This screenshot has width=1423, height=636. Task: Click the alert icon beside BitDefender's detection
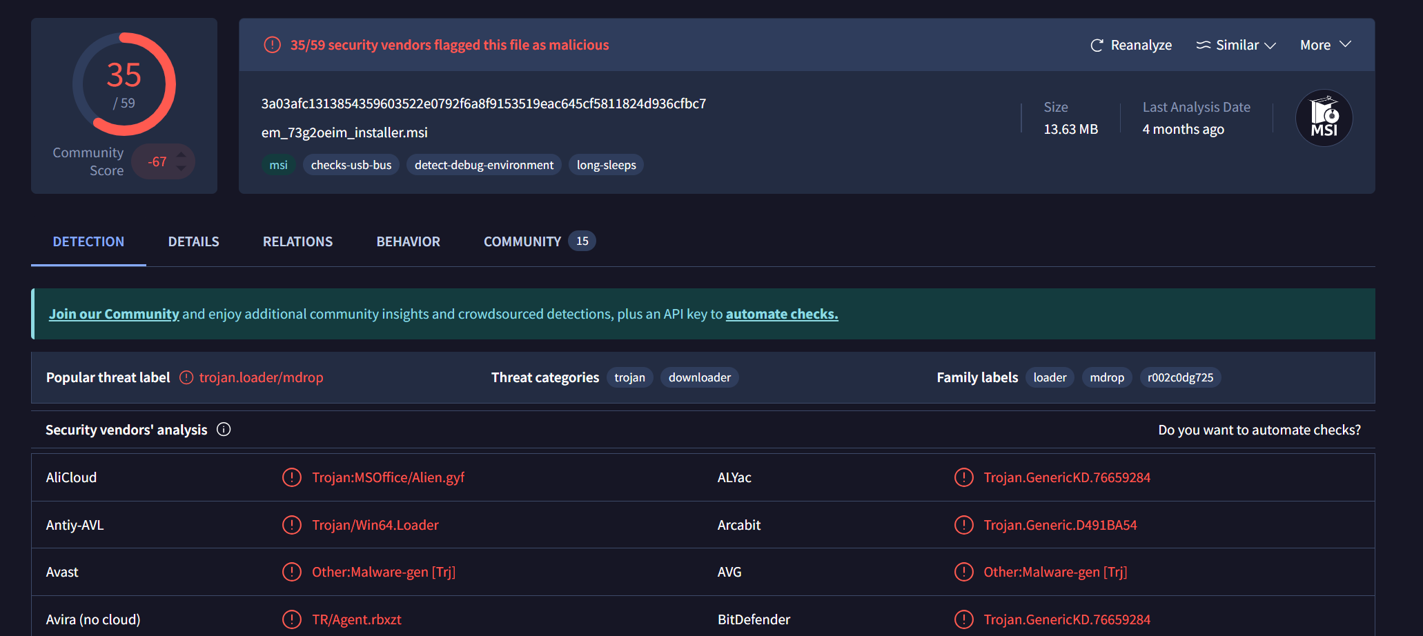(964, 619)
